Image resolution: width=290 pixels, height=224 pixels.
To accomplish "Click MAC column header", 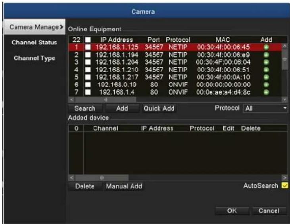I will click(223, 40).
